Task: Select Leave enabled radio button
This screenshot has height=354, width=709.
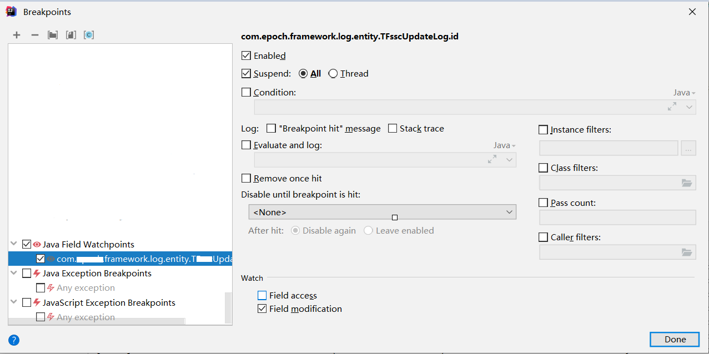Action: [368, 230]
